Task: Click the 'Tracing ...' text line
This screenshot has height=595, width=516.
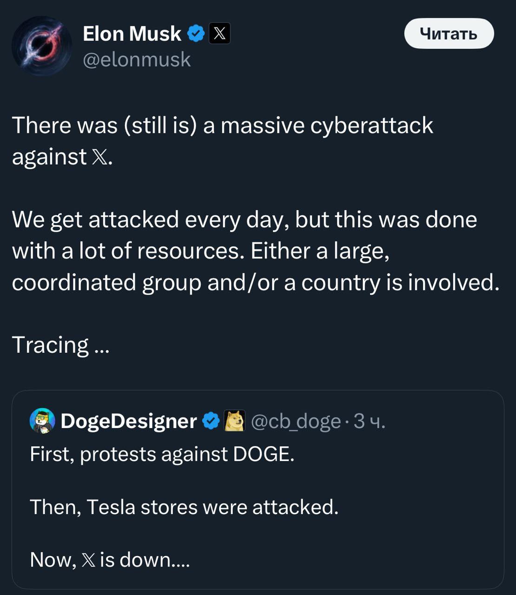Action: (60, 345)
